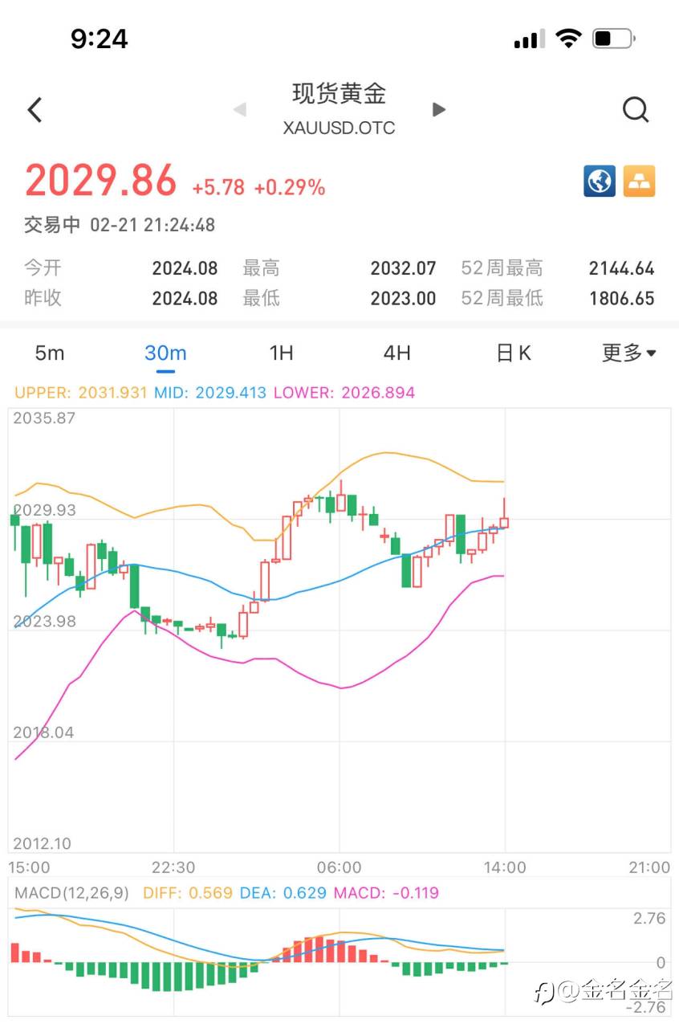
Task: Expand the 更多 dropdown
Action: click(628, 353)
